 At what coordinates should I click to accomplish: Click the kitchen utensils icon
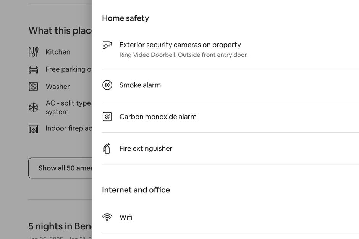(x=34, y=52)
